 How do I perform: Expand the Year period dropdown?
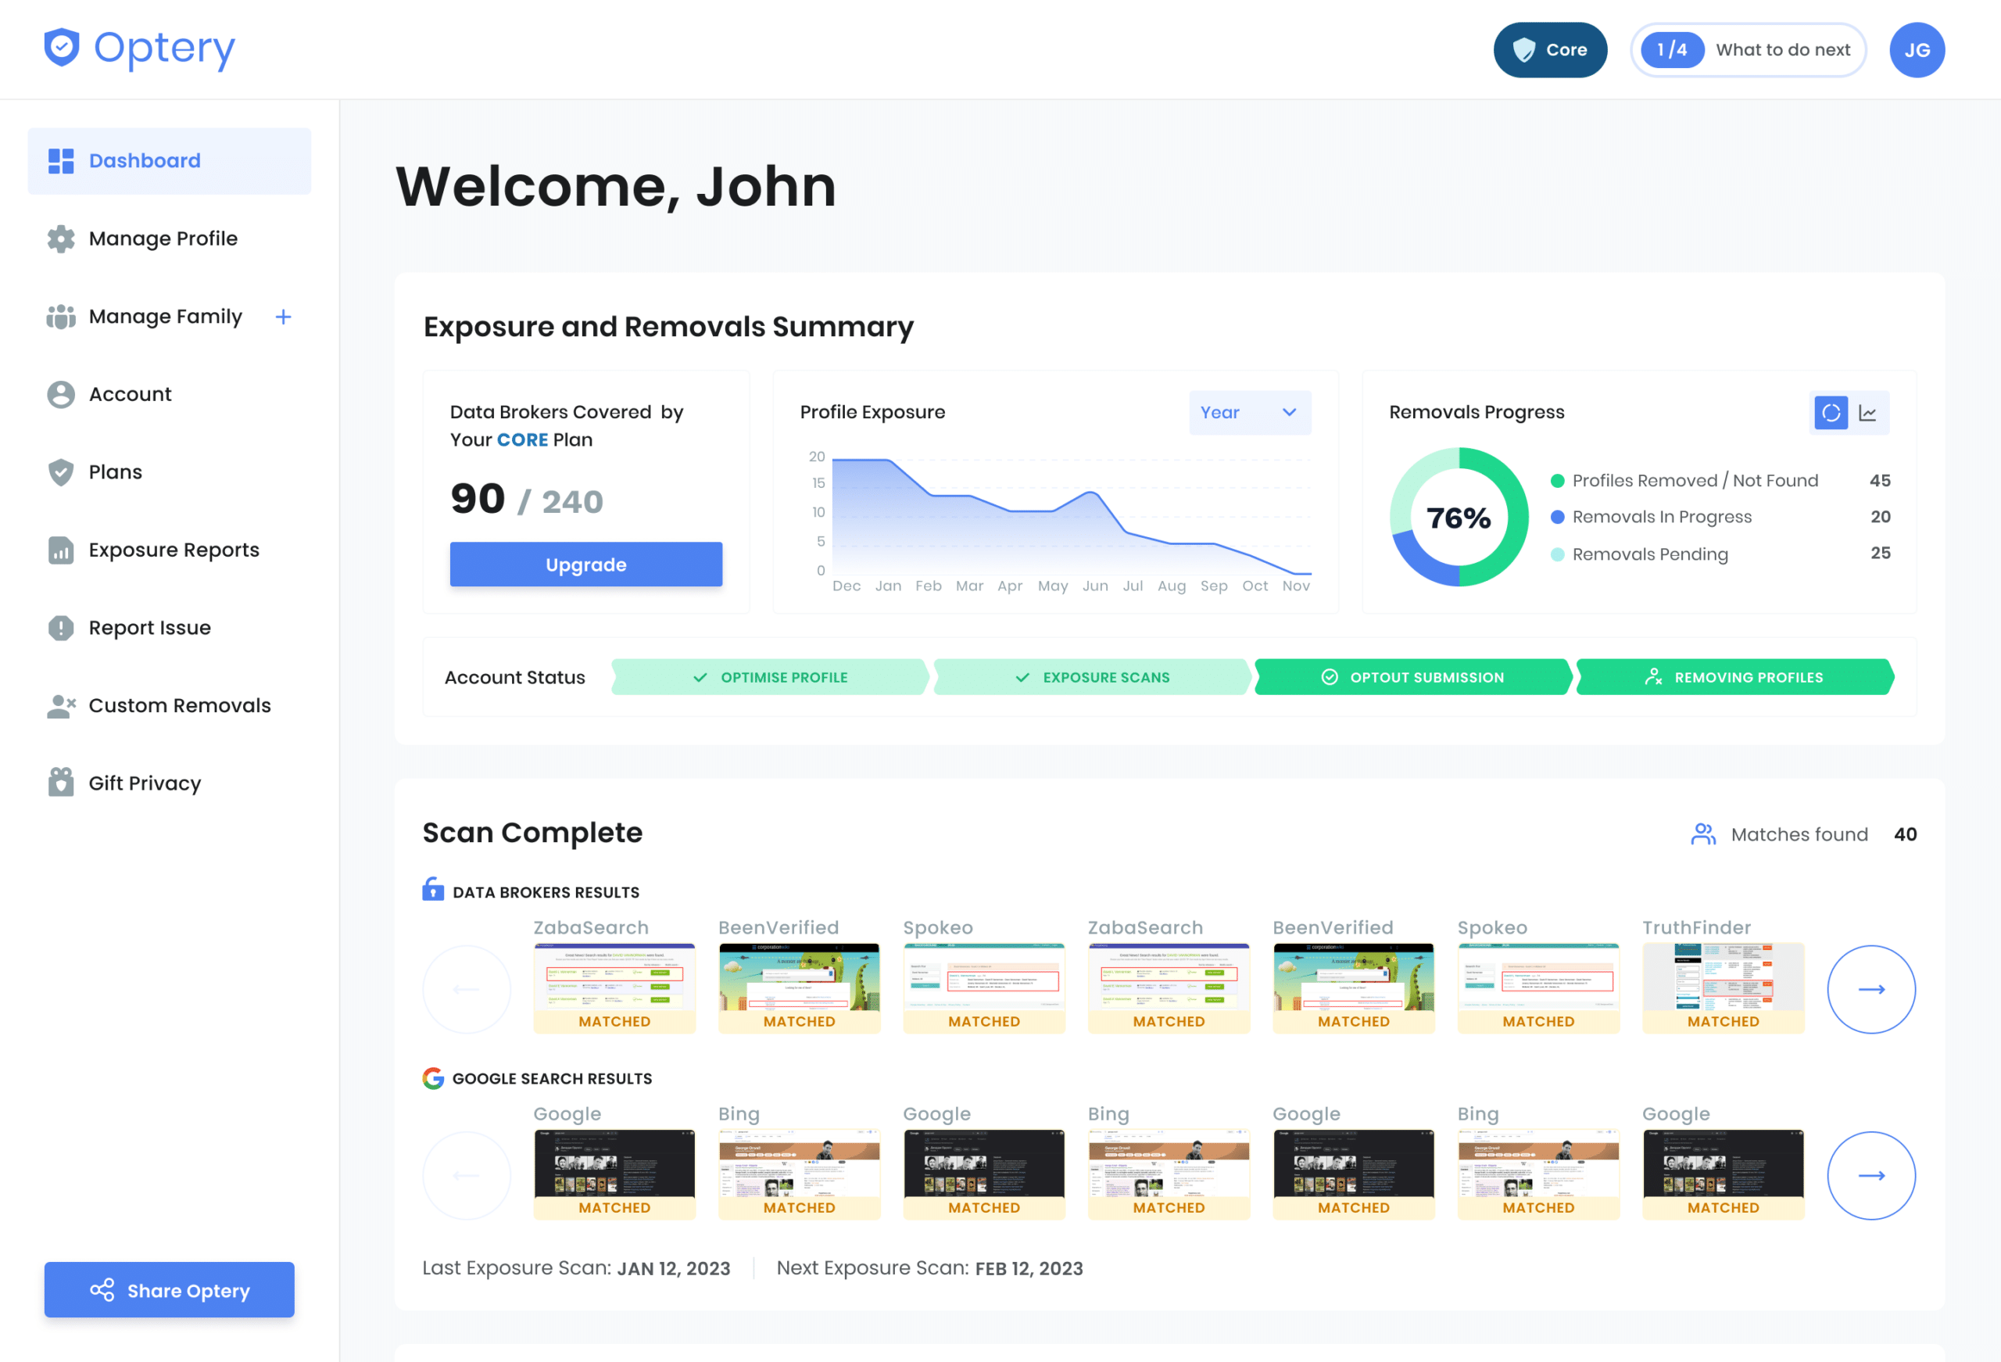[1249, 413]
